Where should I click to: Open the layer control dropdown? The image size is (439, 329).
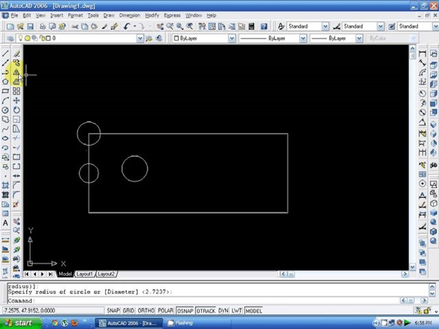140,38
